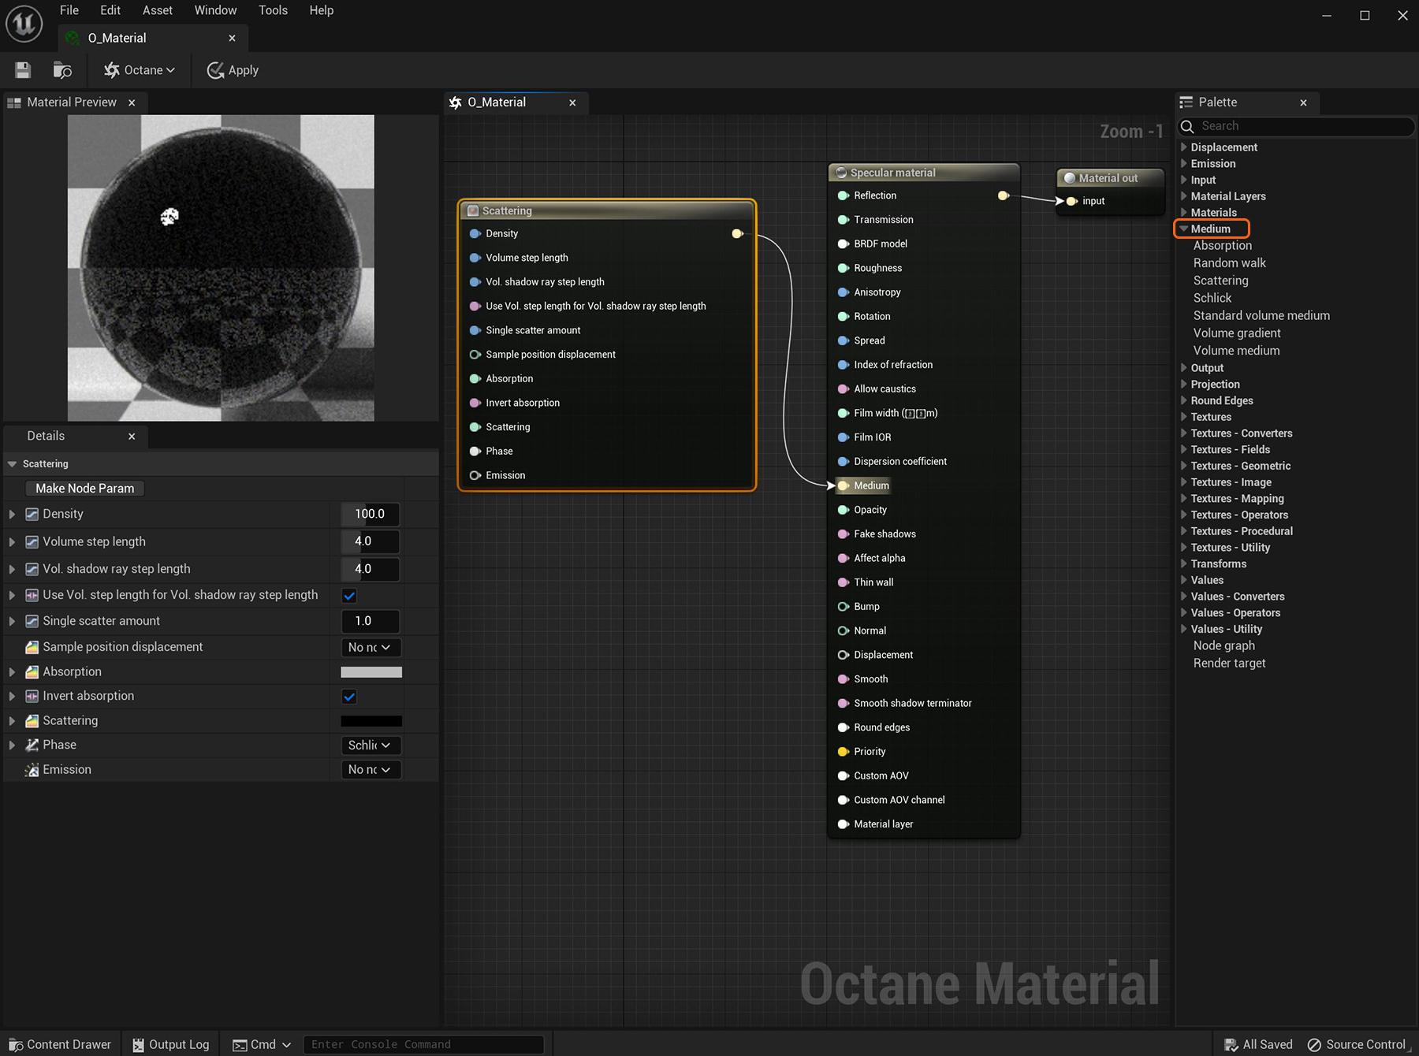Open the Cmd console type dropdown
1419x1056 pixels.
tap(263, 1044)
